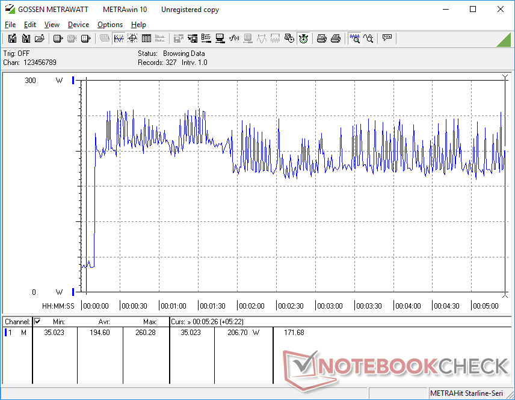This screenshot has width=515, height=400.
Task: Open a file via the folder icon
Action: (40, 38)
